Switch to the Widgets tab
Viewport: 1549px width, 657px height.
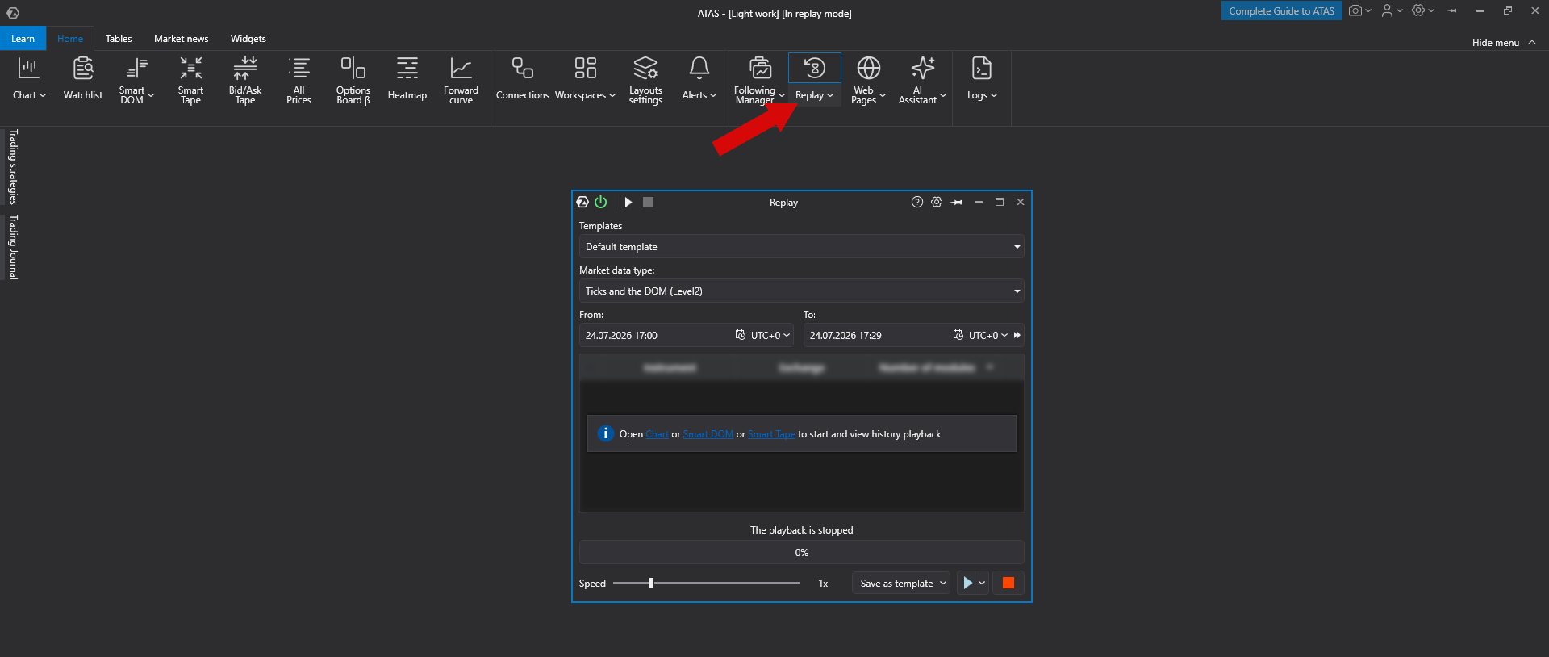(248, 39)
